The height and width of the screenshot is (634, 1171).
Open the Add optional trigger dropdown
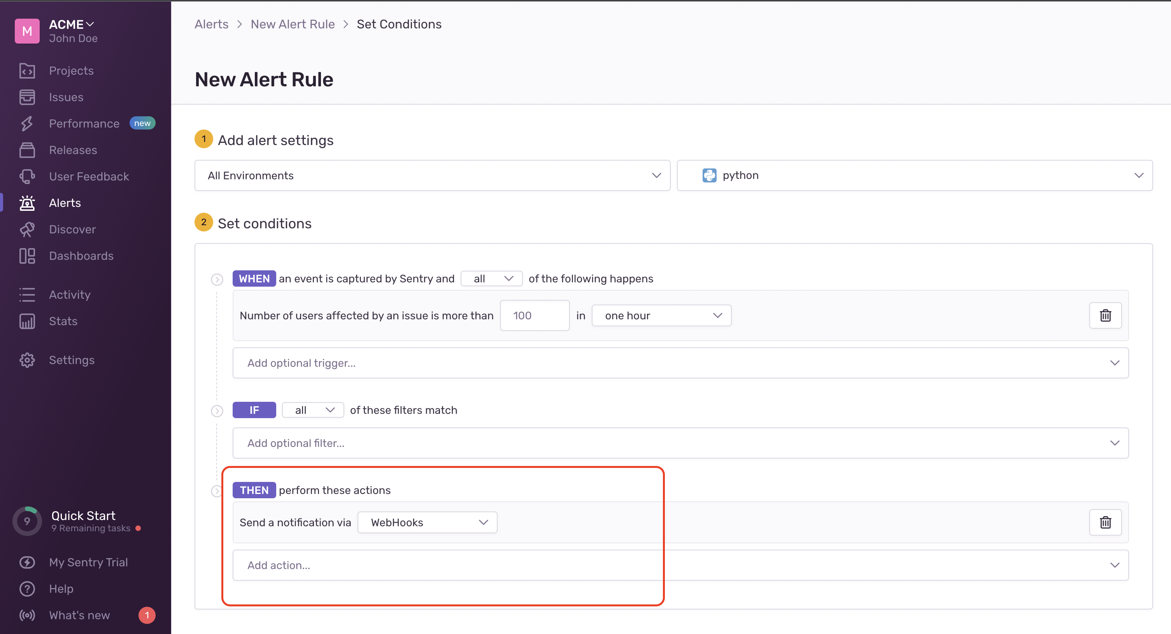[680, 362]
